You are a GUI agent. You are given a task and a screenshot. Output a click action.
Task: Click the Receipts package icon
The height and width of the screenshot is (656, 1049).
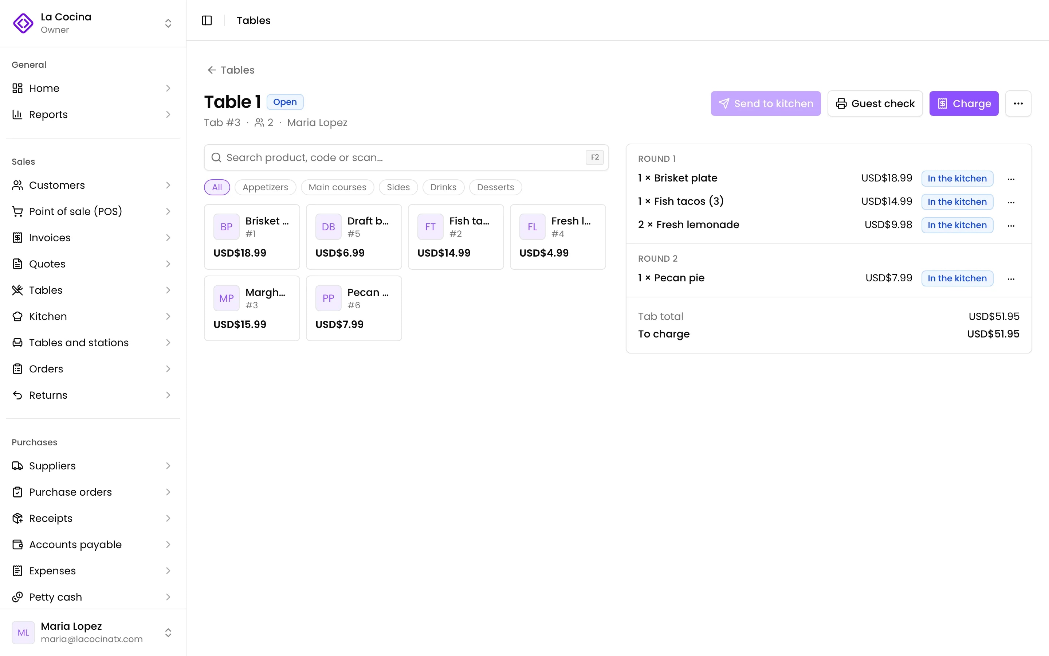tap(17, 519)
